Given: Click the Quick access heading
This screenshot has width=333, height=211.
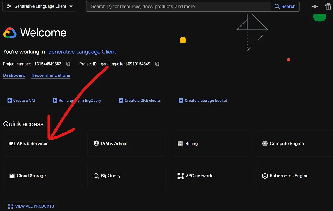Looking at the screenshot, I should point(23,124).
